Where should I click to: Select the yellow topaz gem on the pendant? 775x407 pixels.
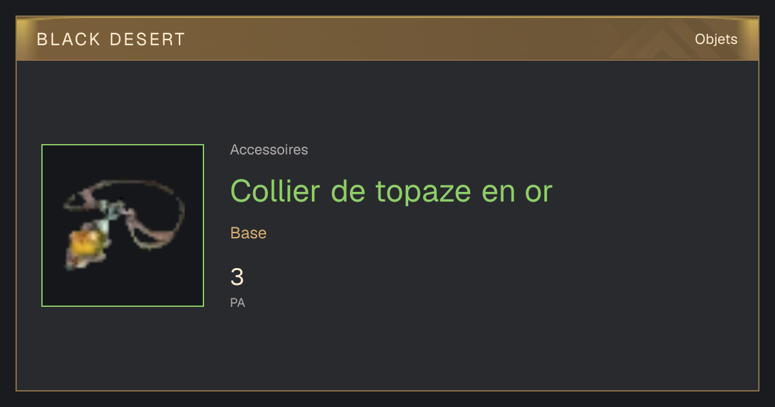87,244
